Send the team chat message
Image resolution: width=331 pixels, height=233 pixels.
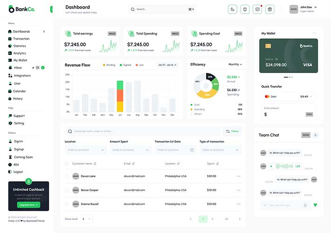click(315, 205)
